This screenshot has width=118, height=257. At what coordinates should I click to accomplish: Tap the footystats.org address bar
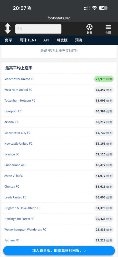coord(59,18)
